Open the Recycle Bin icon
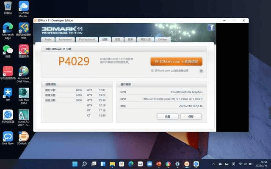The image size is (271, 169). point(8,7)
